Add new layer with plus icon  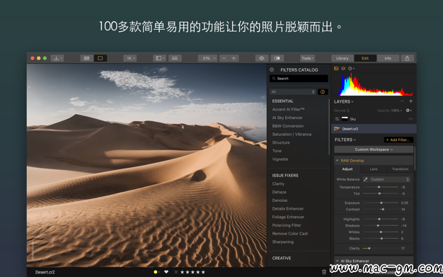(410, 101)
